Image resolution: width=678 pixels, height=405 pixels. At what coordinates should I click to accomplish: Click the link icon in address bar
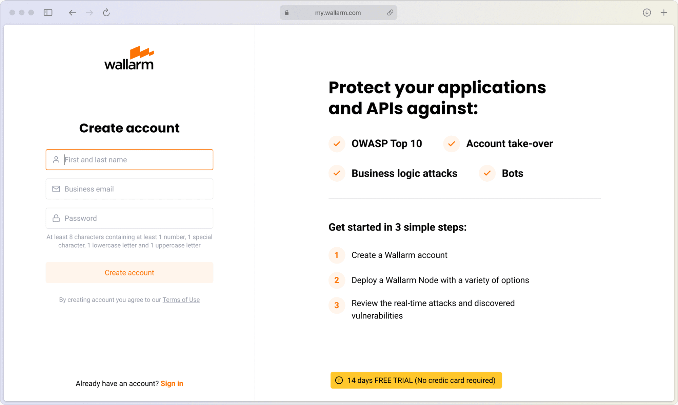390,13
